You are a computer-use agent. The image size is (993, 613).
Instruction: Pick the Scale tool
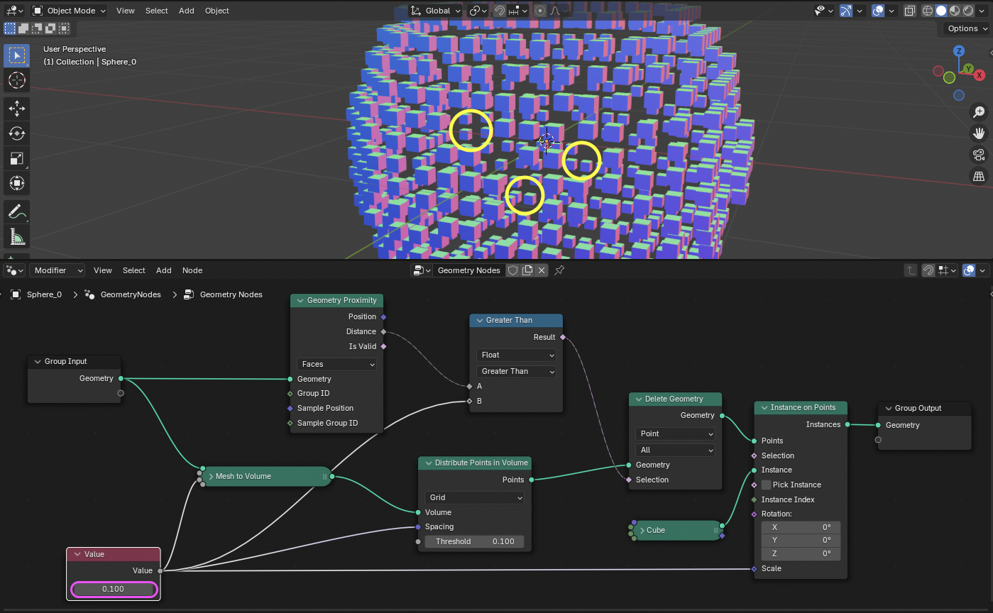[x=17, y=159]
